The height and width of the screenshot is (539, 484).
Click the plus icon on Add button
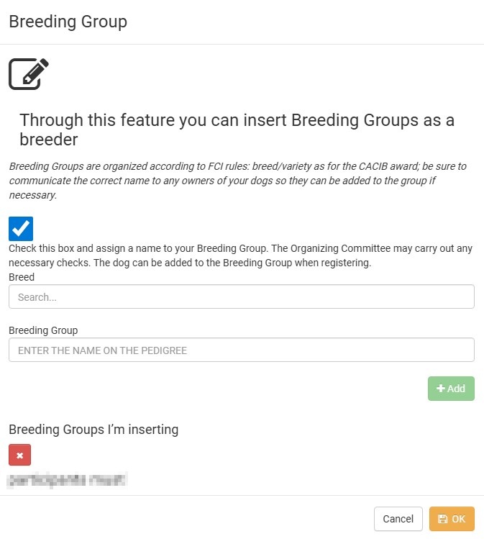pos(441,389)
